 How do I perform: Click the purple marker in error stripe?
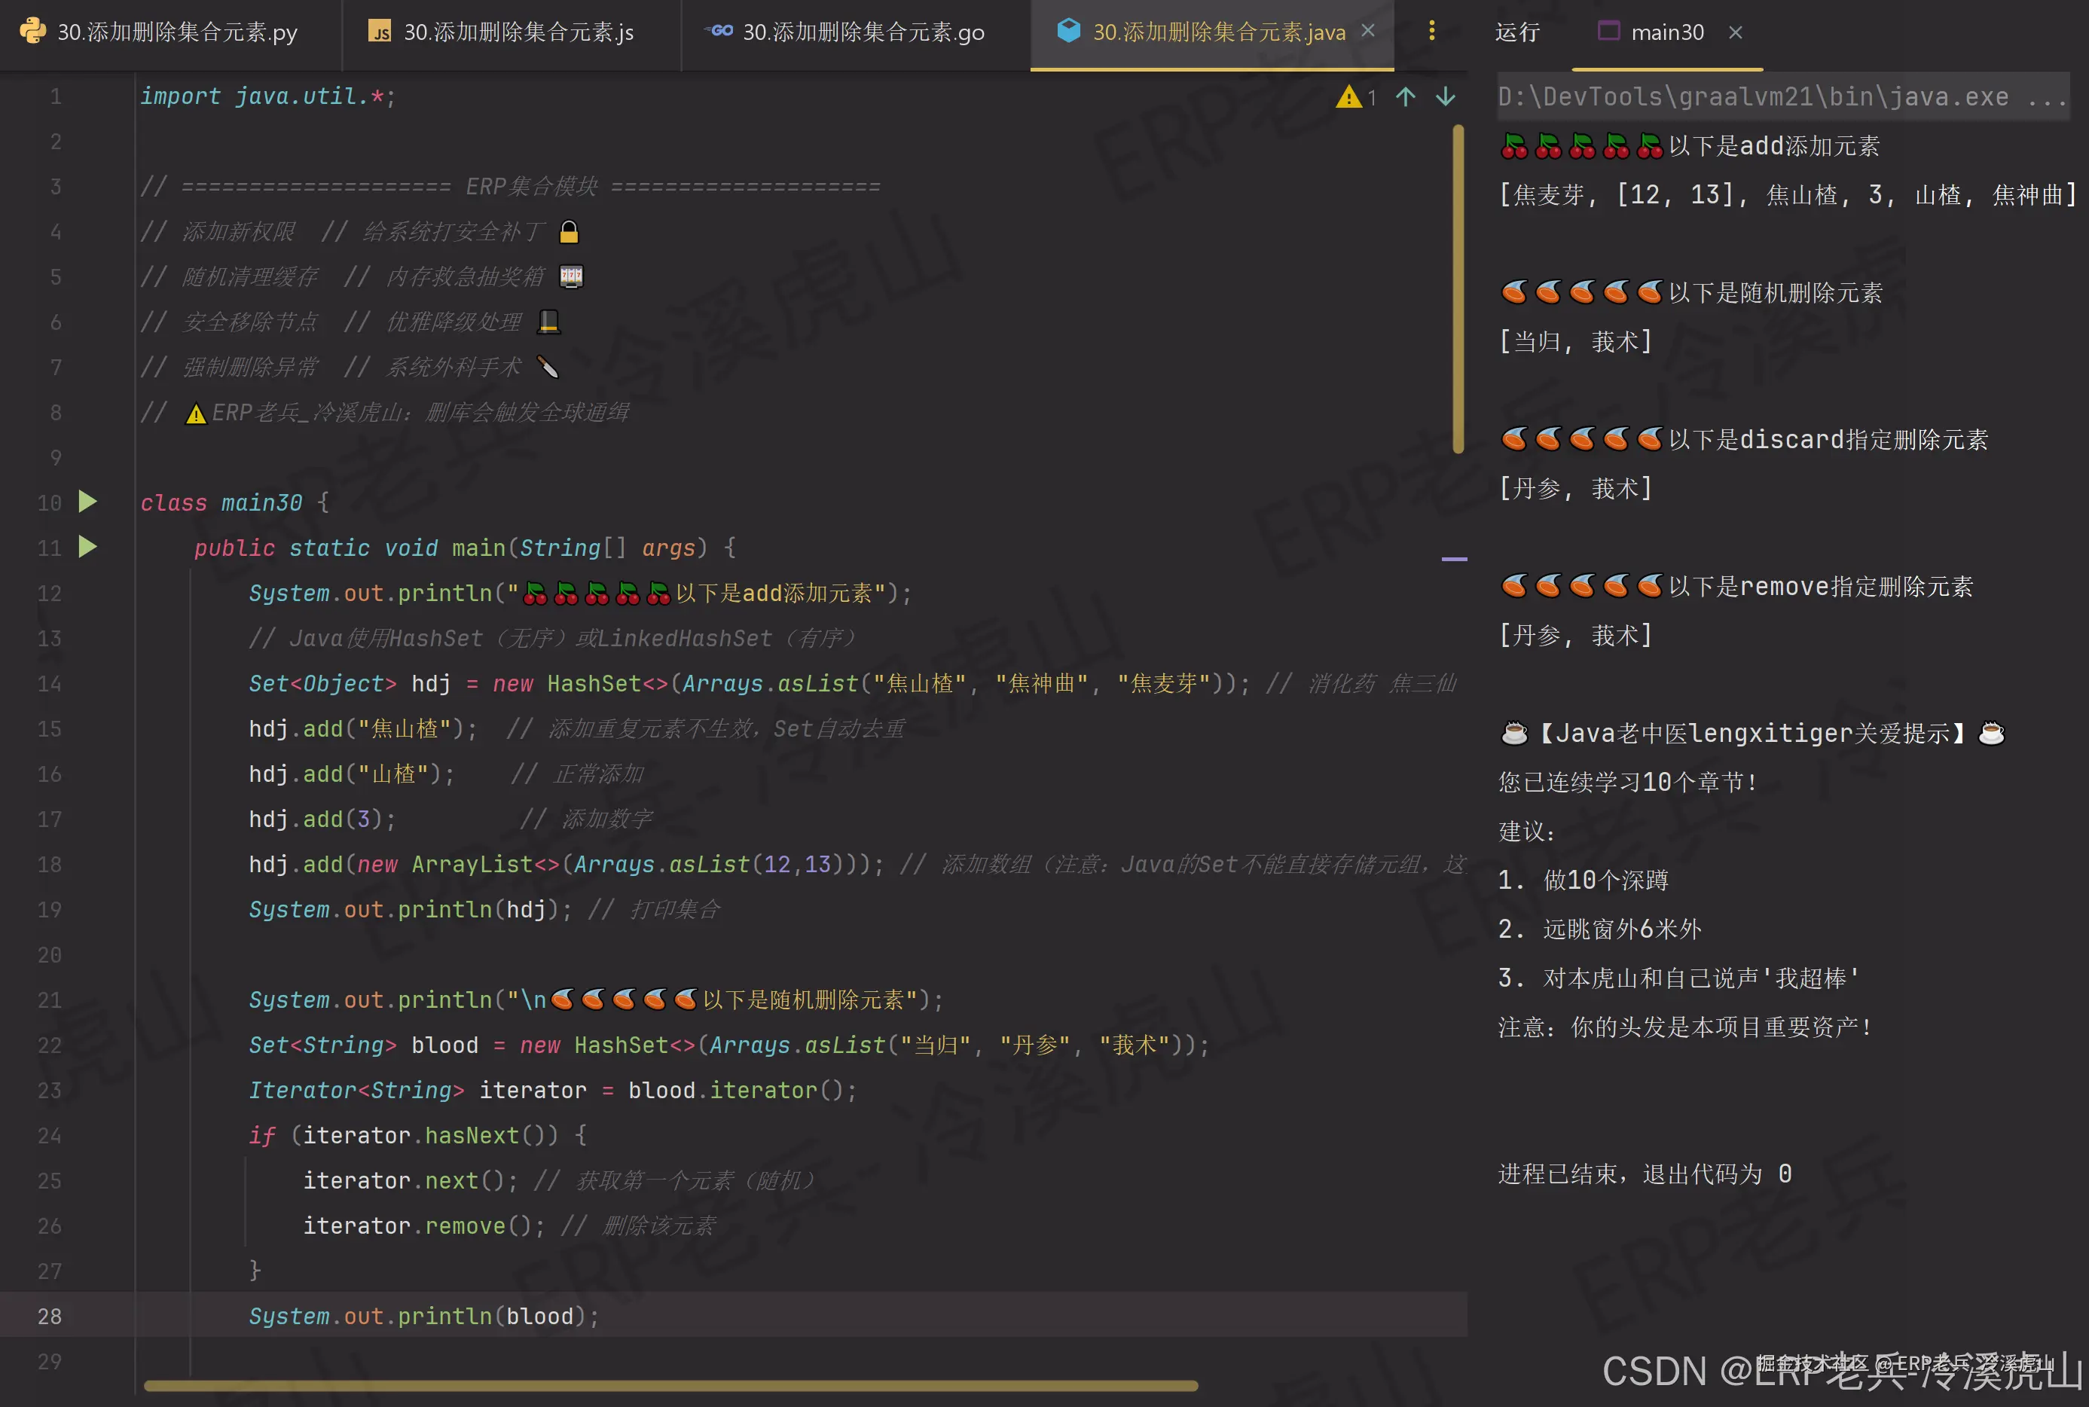point(1454,559)
